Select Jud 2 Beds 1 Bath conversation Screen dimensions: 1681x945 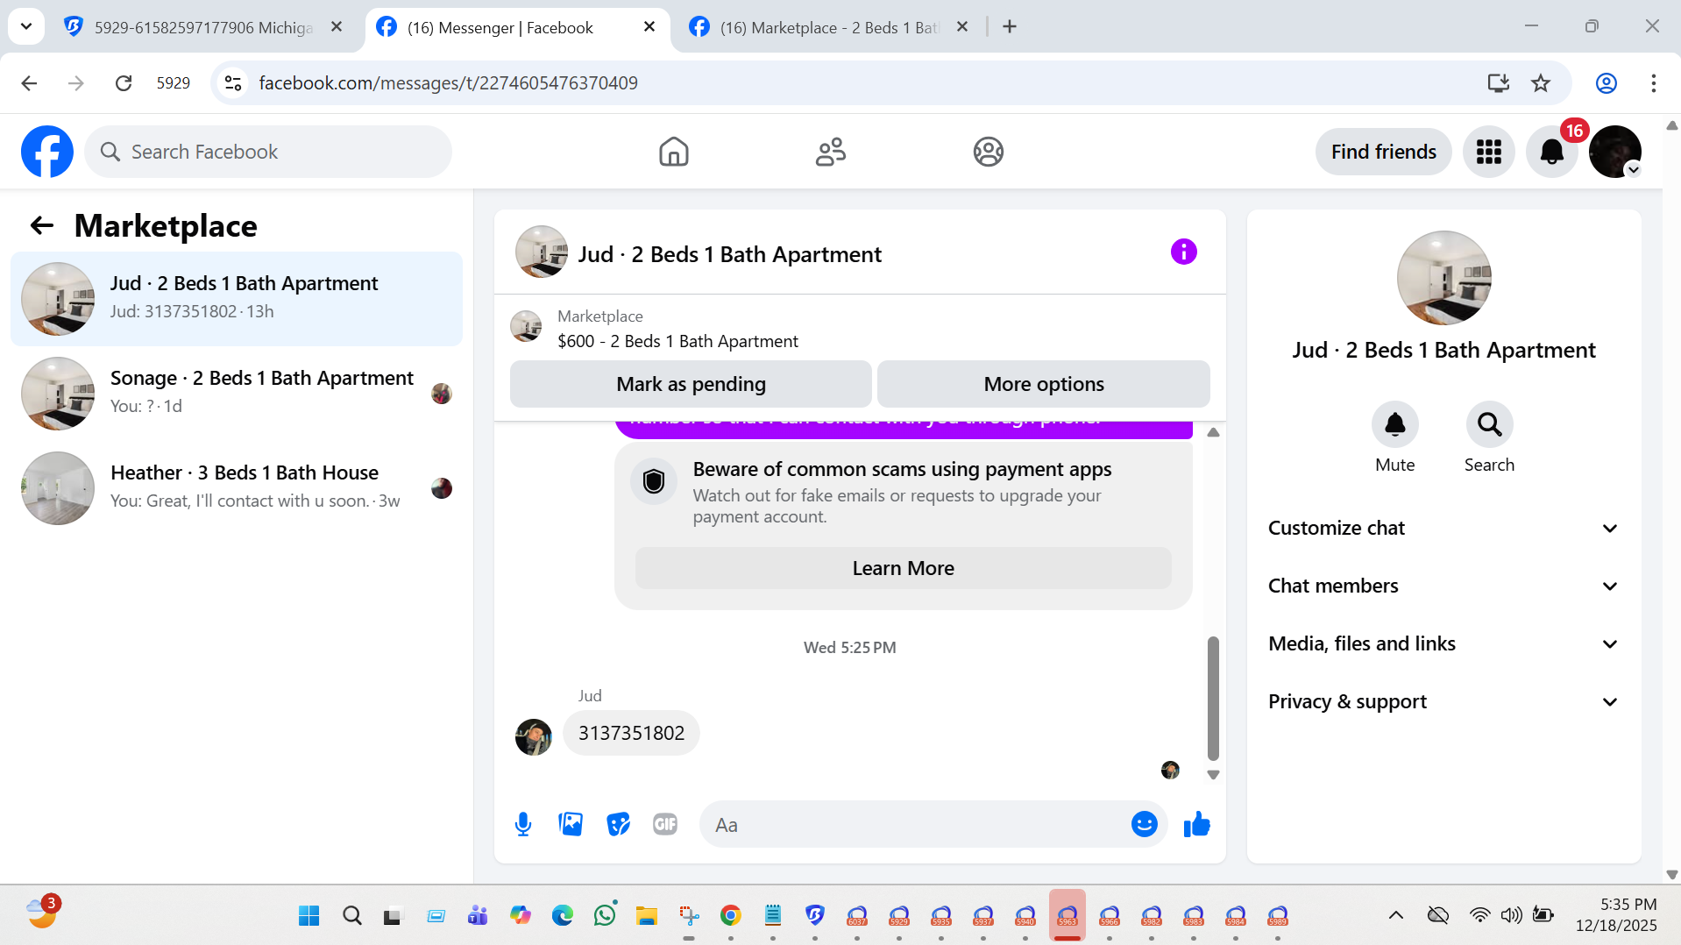[x=237, y=299]
